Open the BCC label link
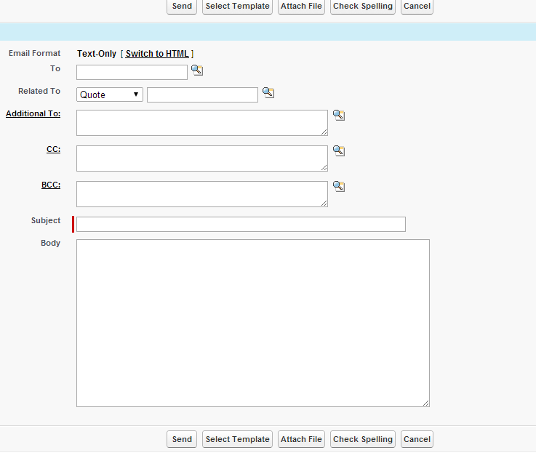 point(51,185)
